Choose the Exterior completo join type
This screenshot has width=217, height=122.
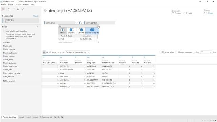pos(92,31)
